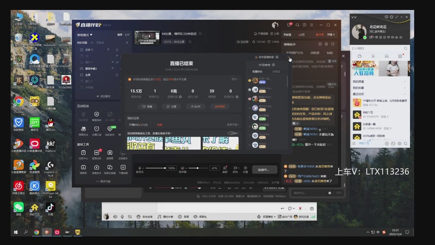Open the 场景切换器 basic tool
The width and height of the screenshot is (435, 245).
click(x=110, y=169)
